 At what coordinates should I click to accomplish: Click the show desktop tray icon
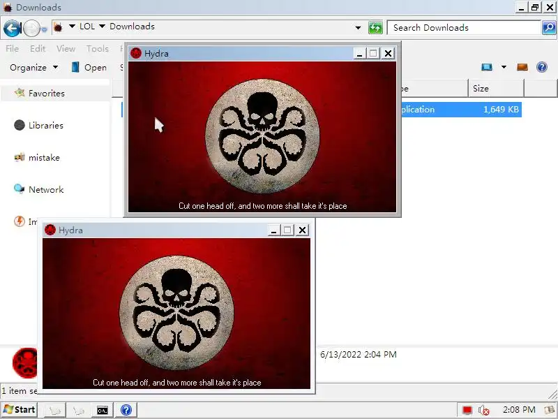click(x=551, y=410)
